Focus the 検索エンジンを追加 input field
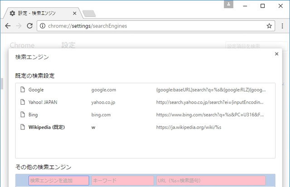 [x=59, y=181]
